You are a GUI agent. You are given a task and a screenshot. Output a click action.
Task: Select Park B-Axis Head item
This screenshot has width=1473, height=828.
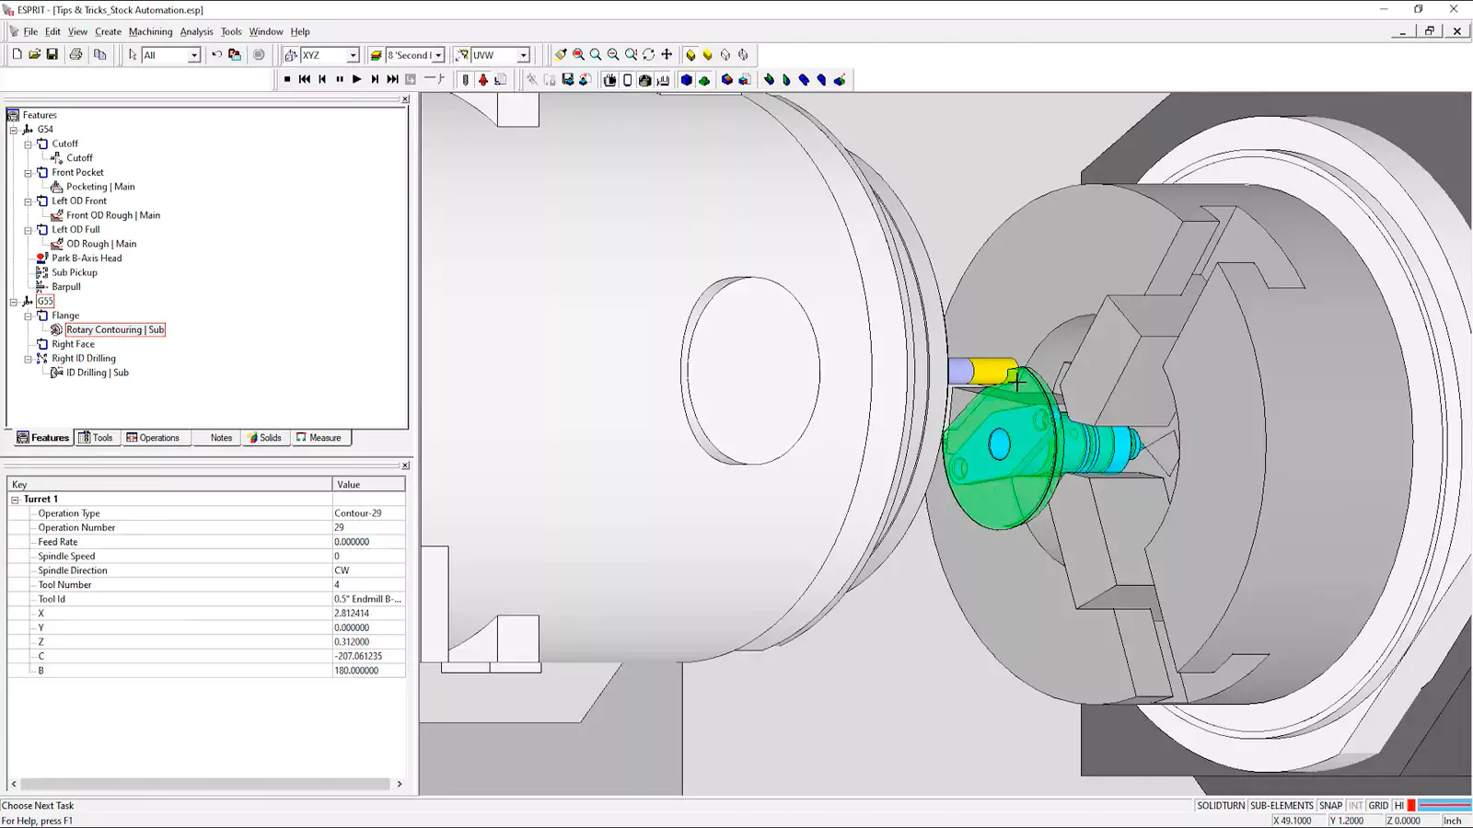coord(87,259)
